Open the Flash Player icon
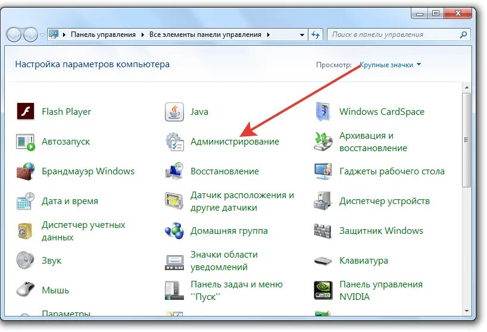The height and width of the screenshot is (332, 487). (x=25, y=111)
